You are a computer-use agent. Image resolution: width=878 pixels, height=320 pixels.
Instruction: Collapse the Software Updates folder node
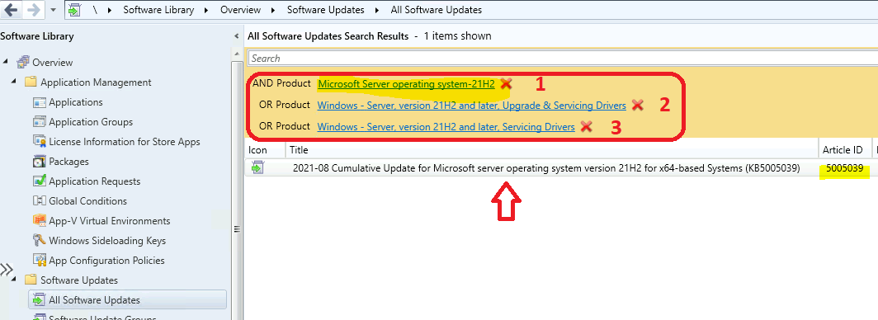click(x=14, y=280)
